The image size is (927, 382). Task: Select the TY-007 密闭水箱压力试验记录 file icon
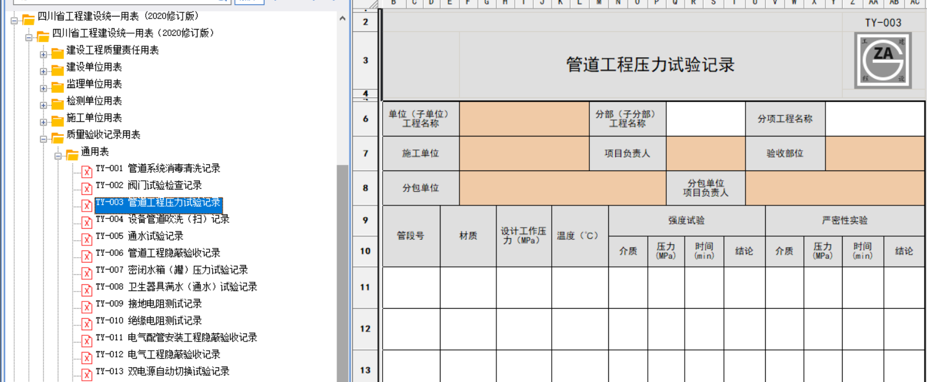click(x=87, y=273)
